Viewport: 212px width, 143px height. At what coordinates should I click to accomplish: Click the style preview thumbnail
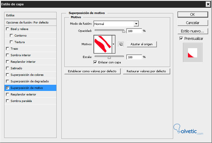click(193, 53)
